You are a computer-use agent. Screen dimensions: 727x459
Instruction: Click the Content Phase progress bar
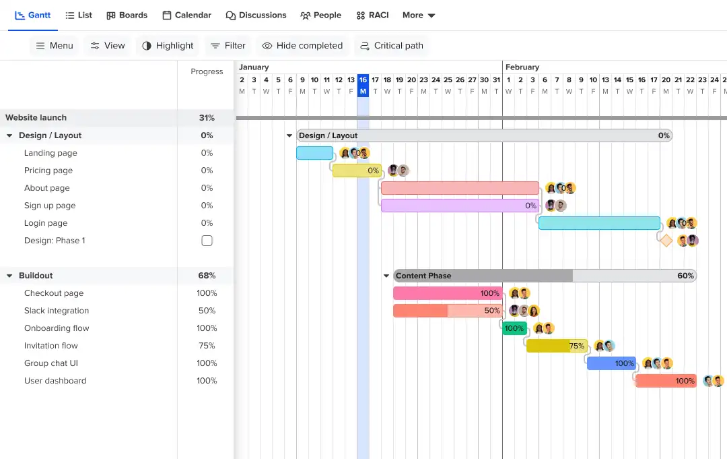click(x=539, y=275)
